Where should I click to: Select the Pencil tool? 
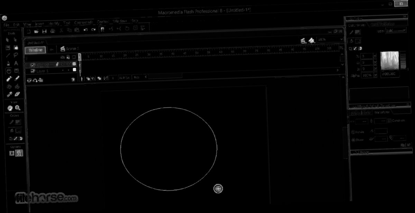pyautogui.click(x=9, y=79)
